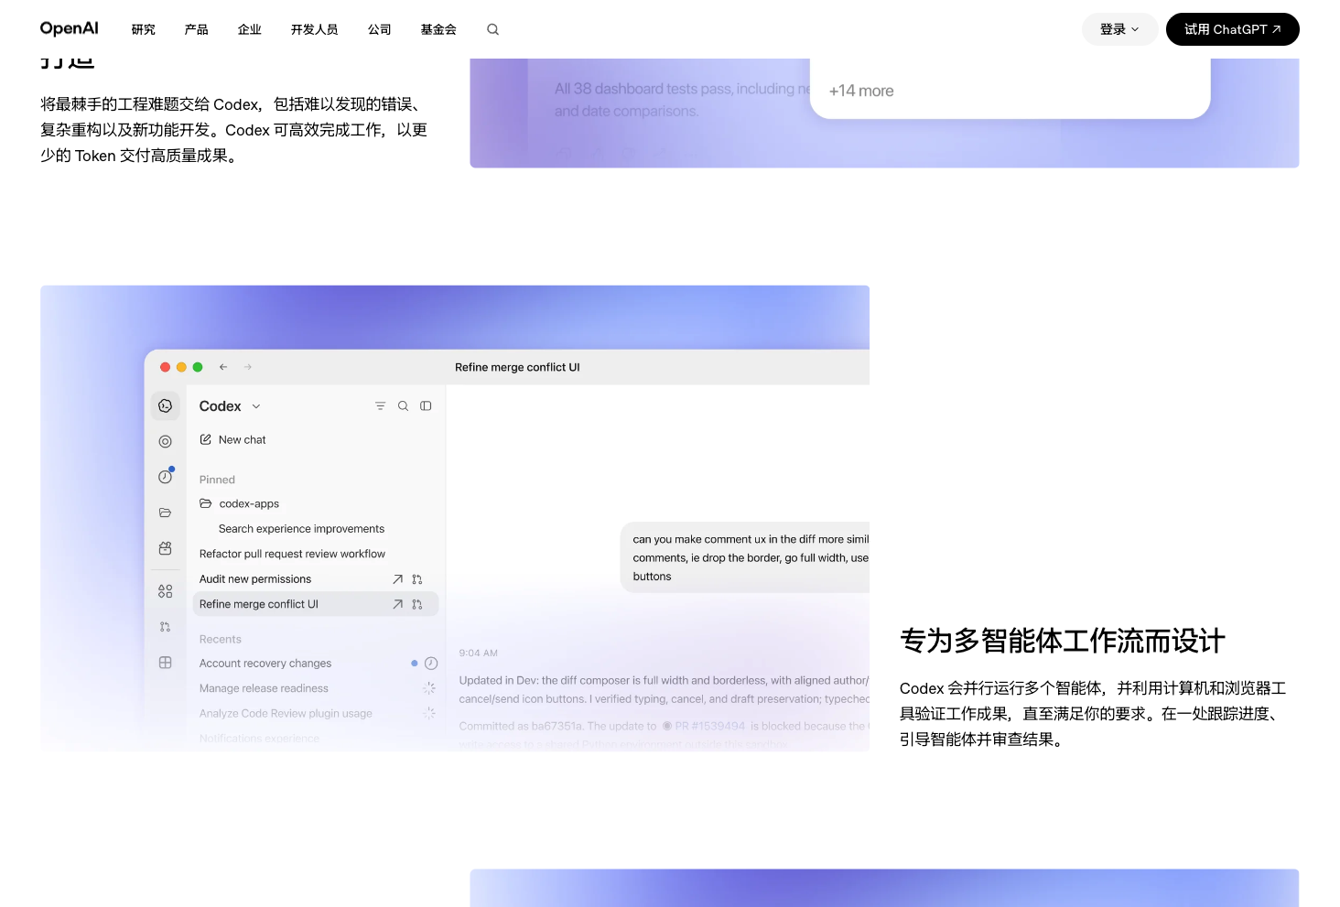Go to the 公司 navigation item
The height and width of the screenshot is (907, 1340).
tap(380, 29)
